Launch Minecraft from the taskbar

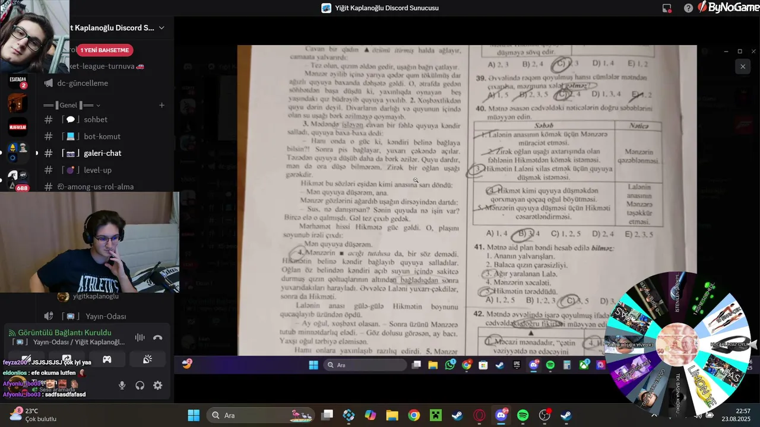[436, 415]
